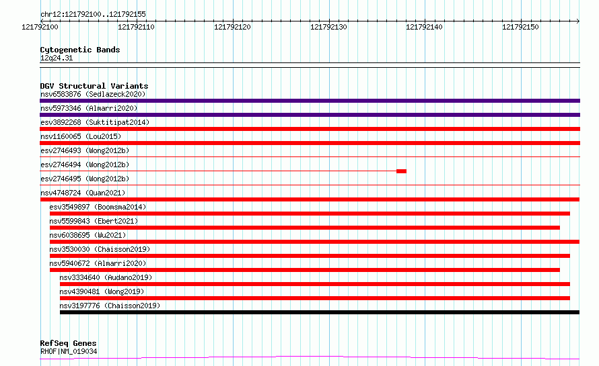Click ruler position 121792150
The height and width of the screenshot is (366, 599).
pos(520,27)
